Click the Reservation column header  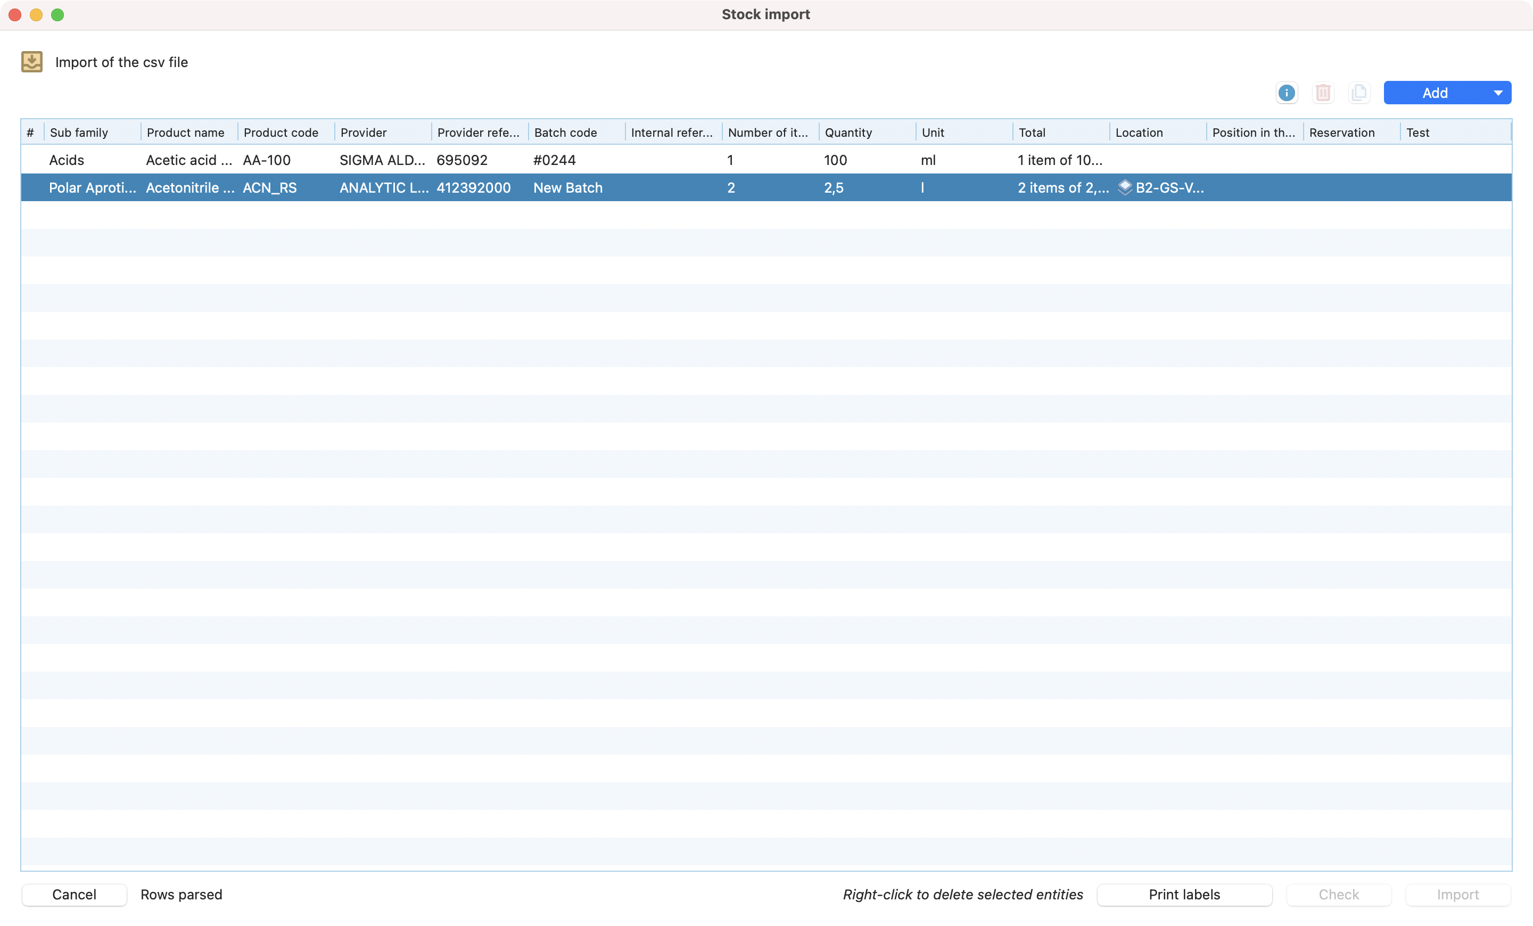[x=1341, y=133]
